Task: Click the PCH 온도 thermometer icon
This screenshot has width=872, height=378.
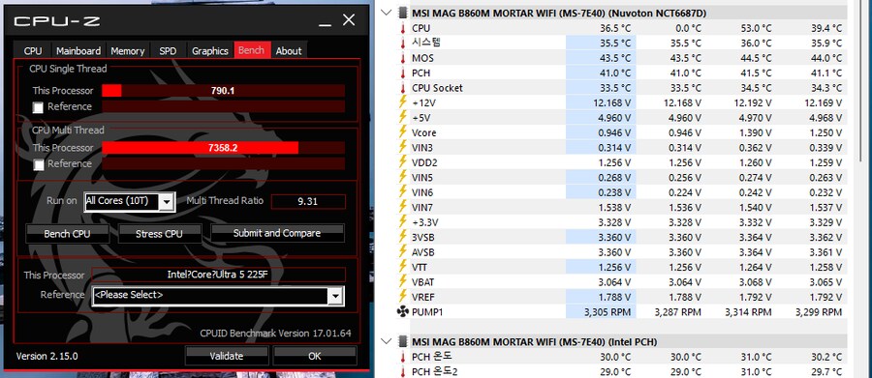Action: click(x=403, y=357)
